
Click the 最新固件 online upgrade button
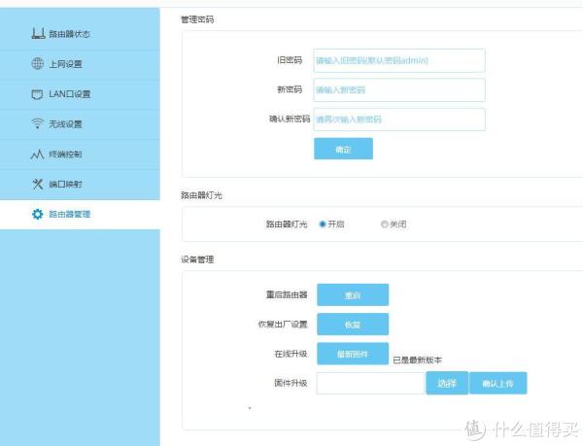point(352,354)
